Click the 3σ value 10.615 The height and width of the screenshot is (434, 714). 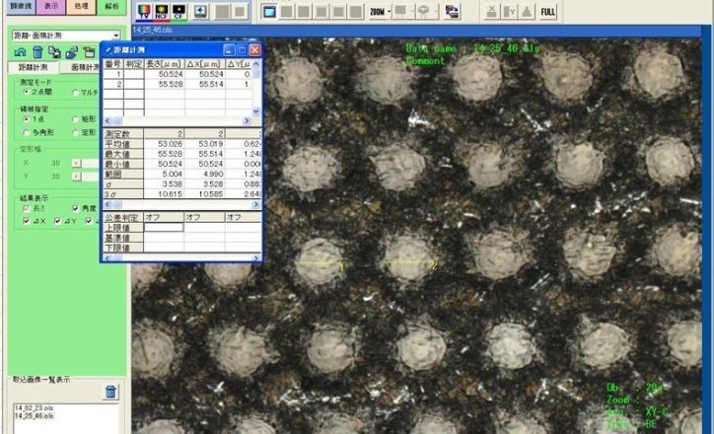coord(164,194)
